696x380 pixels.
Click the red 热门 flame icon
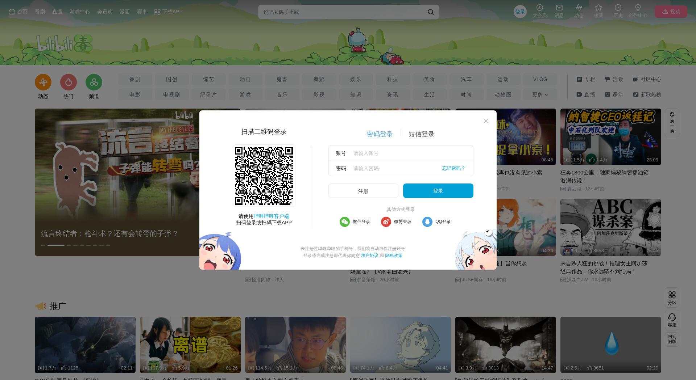click(x=69, y=82)
